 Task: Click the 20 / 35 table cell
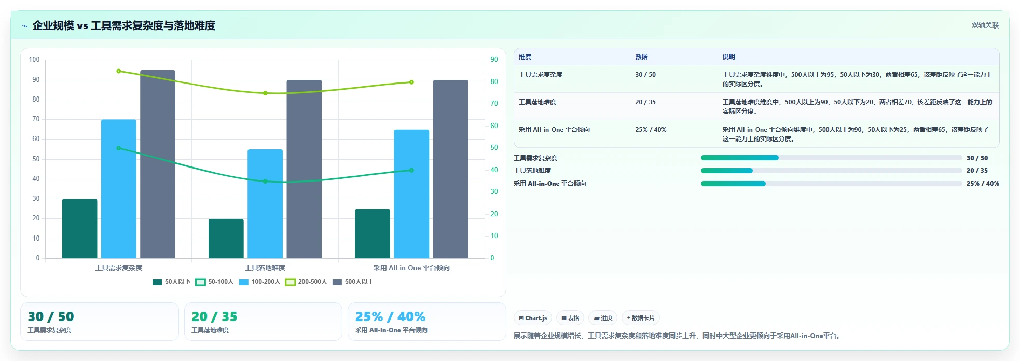click(645, 102)
